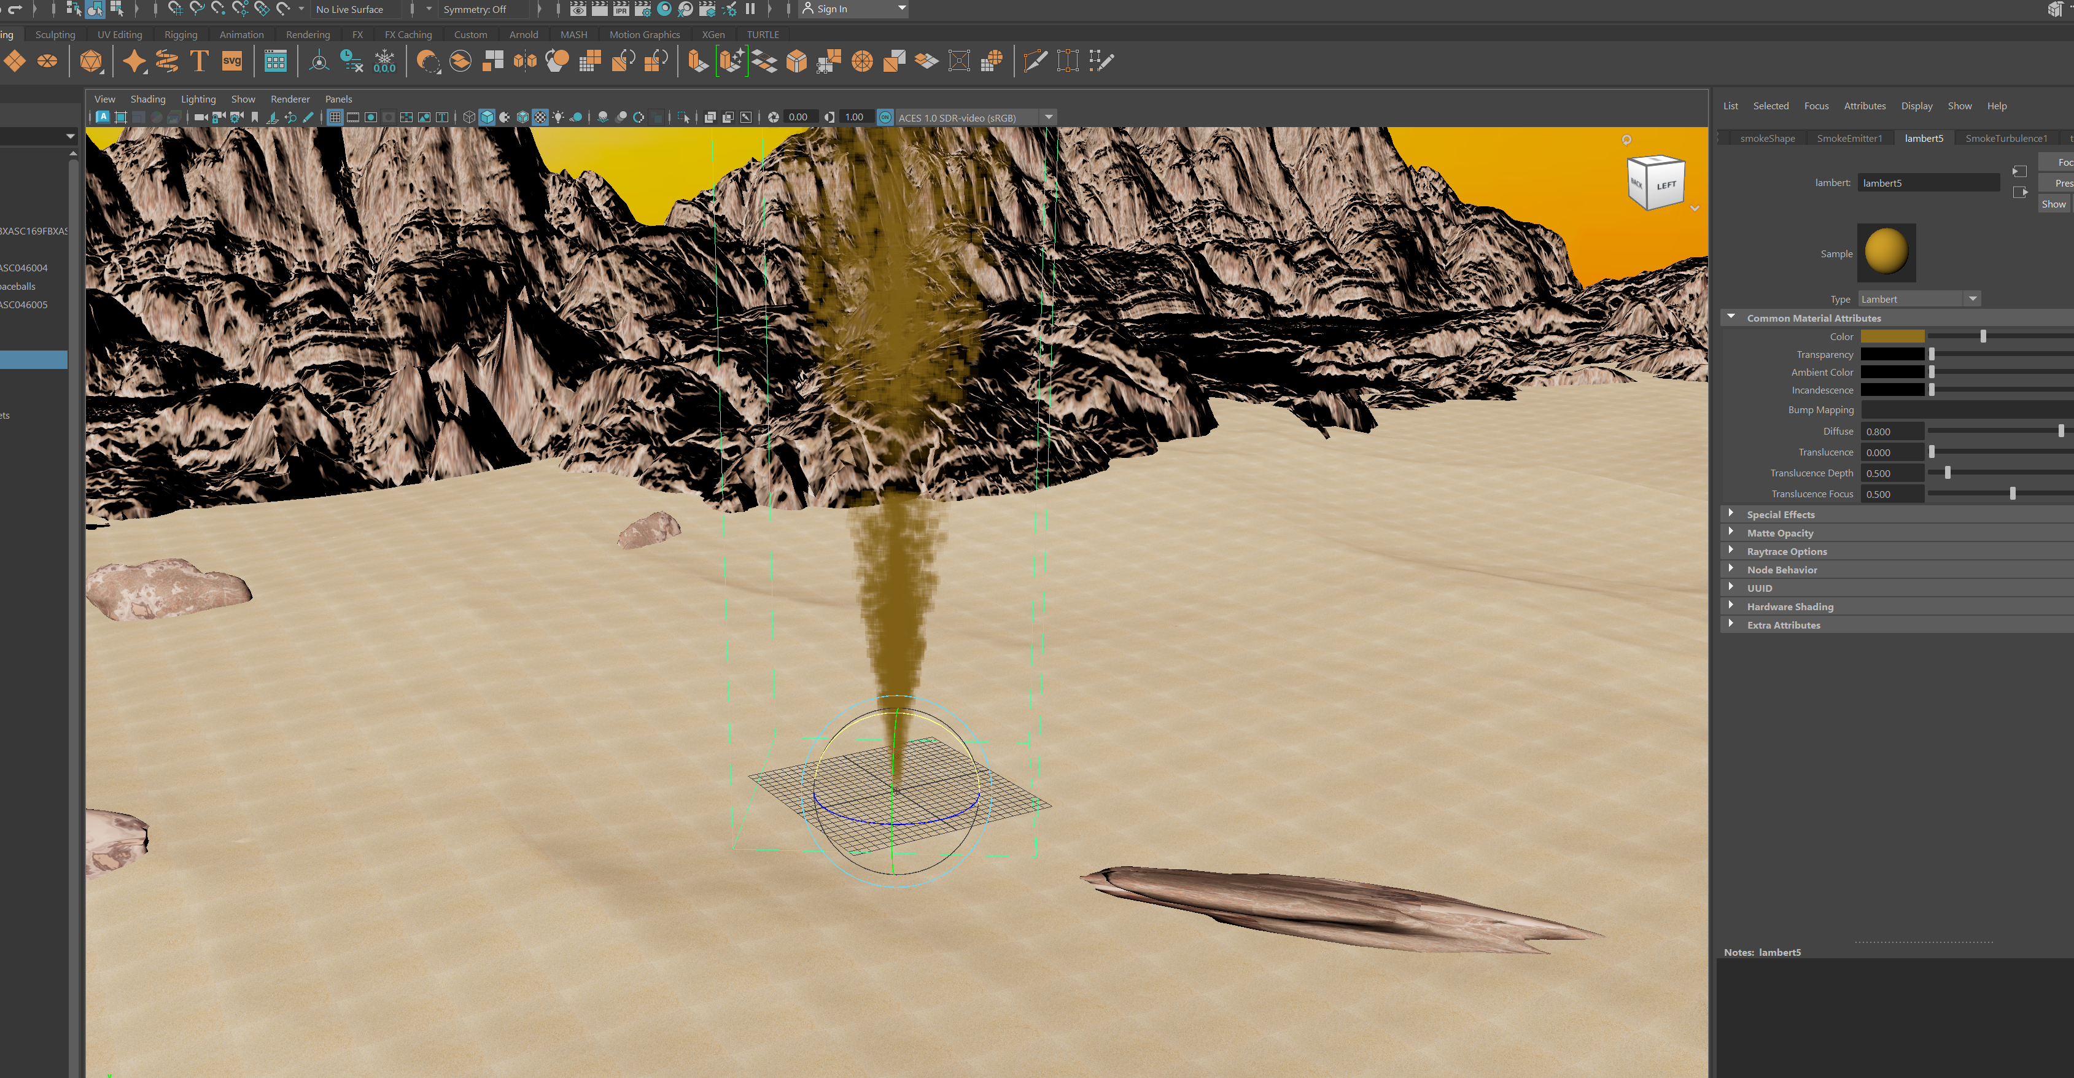Click the Transparency color swatch

click(x=1892, y=354)
